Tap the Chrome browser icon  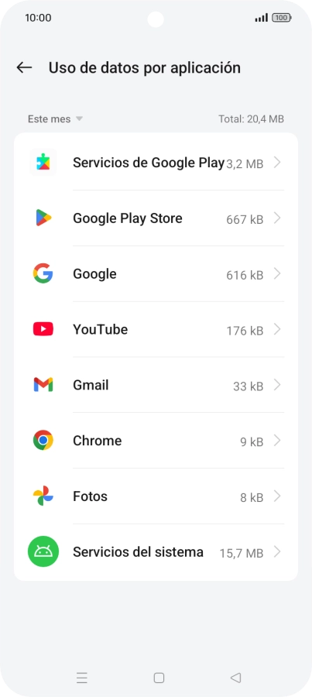tap(43, 440)
